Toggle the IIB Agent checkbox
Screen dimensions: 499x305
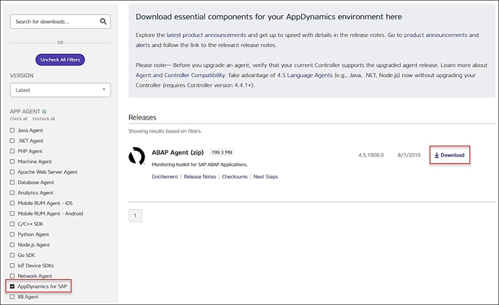click(12, 296)
